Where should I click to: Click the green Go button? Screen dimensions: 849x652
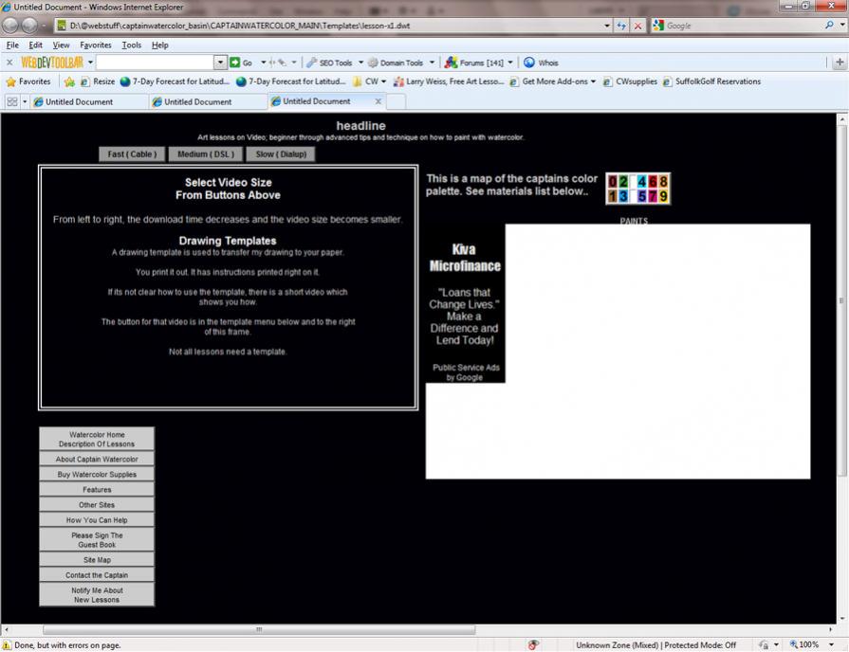[242, 63]
